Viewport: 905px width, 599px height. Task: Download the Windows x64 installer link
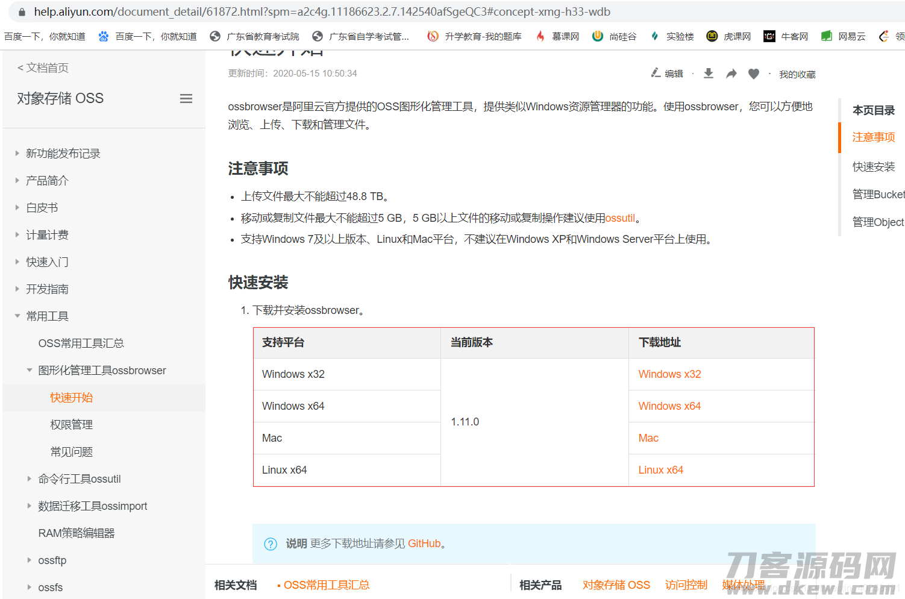(x=669, y=406)
